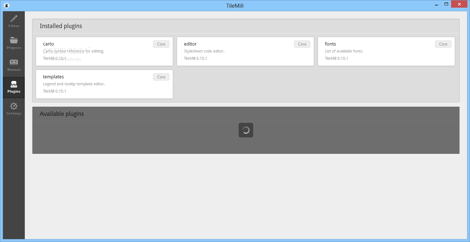
Task: Click the Core badge on editor plugin
Action: click(302, 44)
